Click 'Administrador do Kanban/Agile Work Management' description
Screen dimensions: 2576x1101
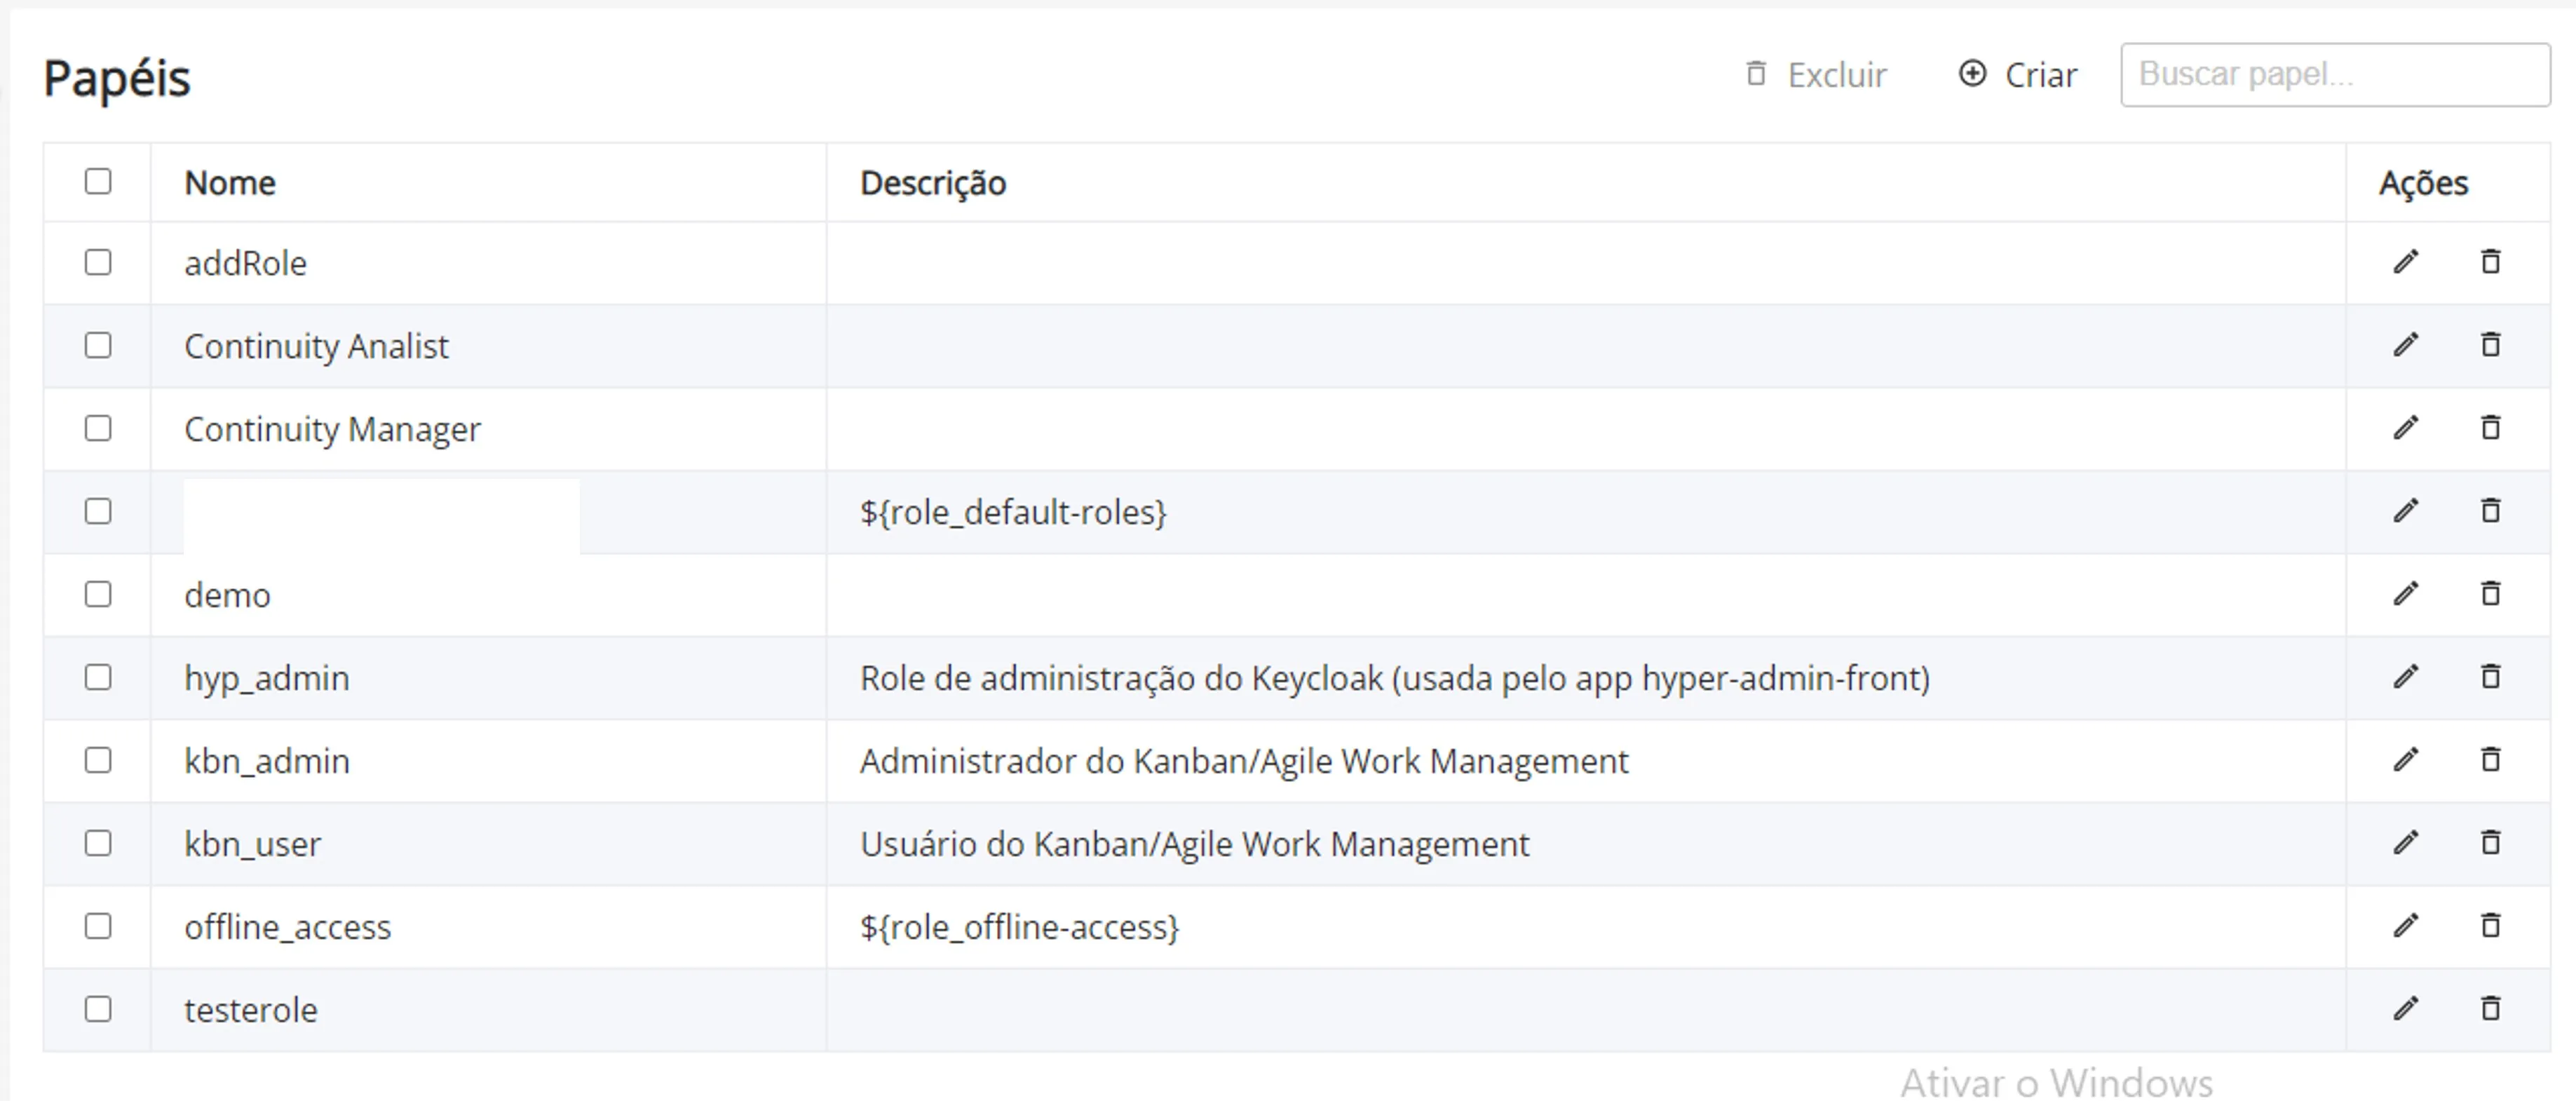[1244, 761]
